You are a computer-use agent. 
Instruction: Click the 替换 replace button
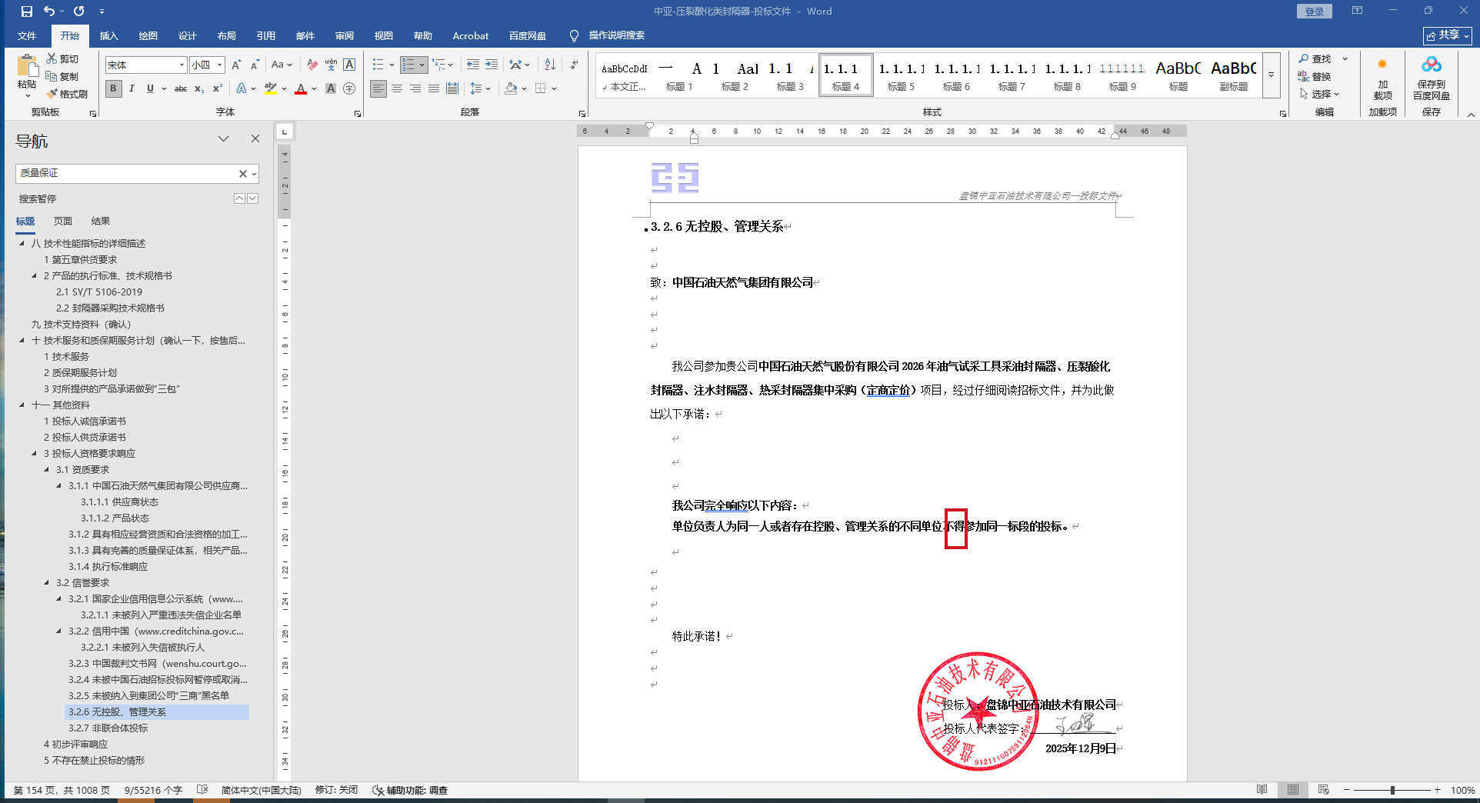click(x=1315, y=76)
